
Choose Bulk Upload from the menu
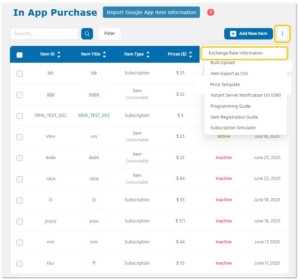coord(223,63)
